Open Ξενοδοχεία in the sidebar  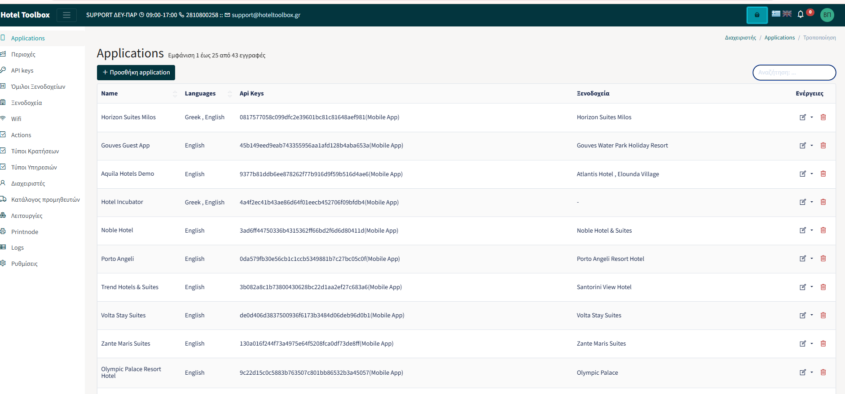click(26, 103)
